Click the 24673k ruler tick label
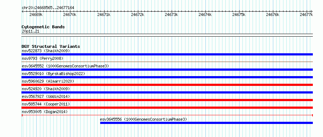Screen dimensions: 323x137 point(171,14)
